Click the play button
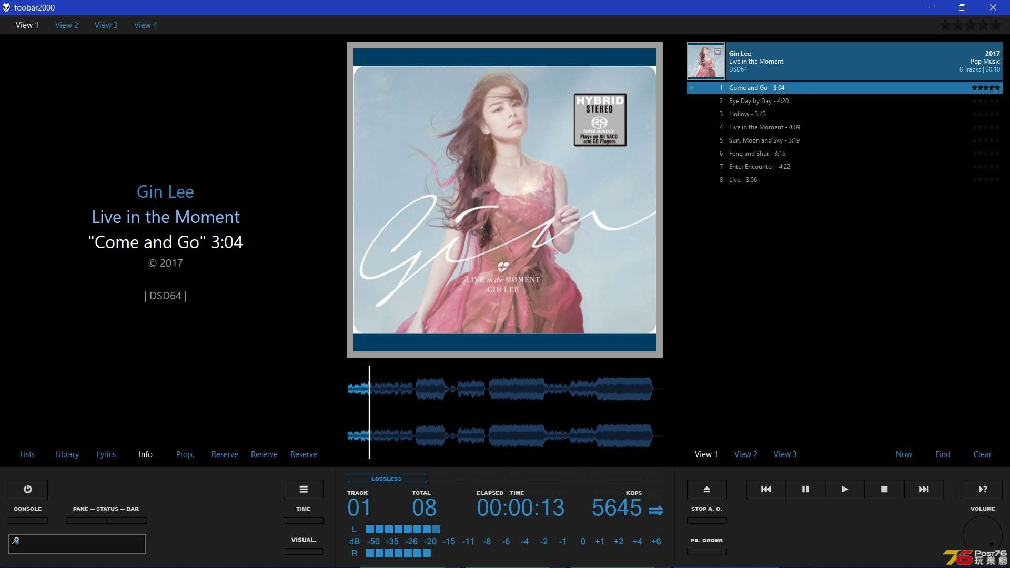The width and height of the screenshot is (1010, 568). click(845, 489)
